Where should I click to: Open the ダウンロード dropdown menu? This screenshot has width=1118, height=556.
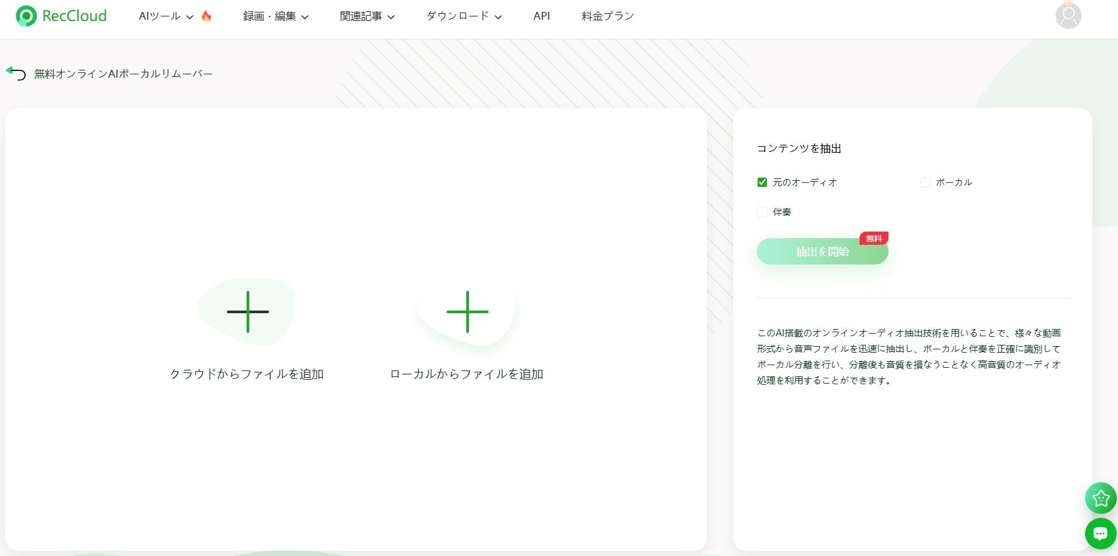click(x=464, y=16)
